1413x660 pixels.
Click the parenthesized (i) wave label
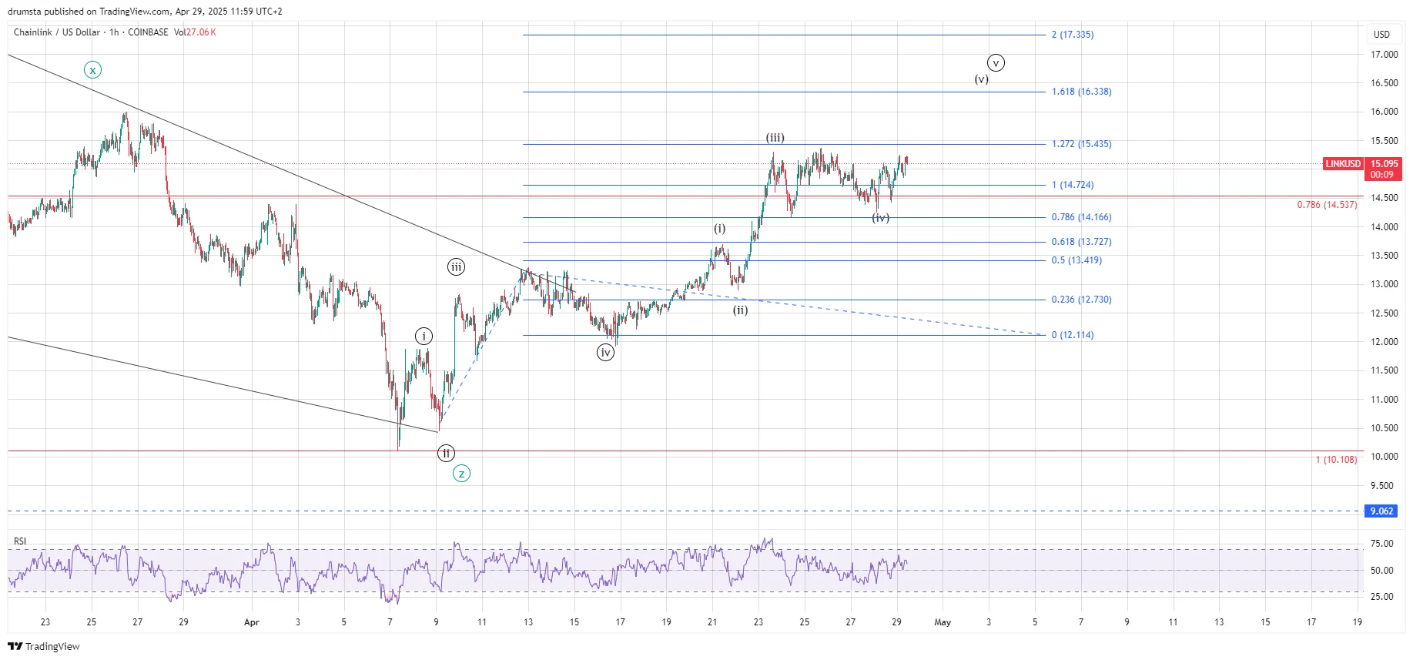[x=719, y=229]
